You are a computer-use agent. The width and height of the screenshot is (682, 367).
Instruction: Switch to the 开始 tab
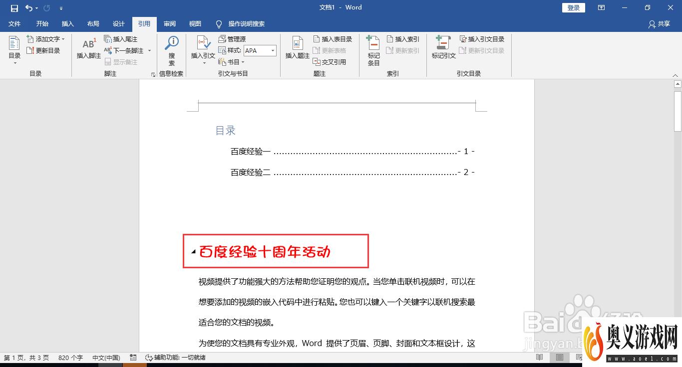(x=42, y=24)
